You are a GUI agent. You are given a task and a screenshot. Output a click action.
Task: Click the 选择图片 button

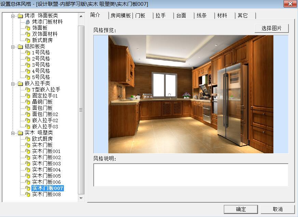pyautogui.click(x=272, y=28)
